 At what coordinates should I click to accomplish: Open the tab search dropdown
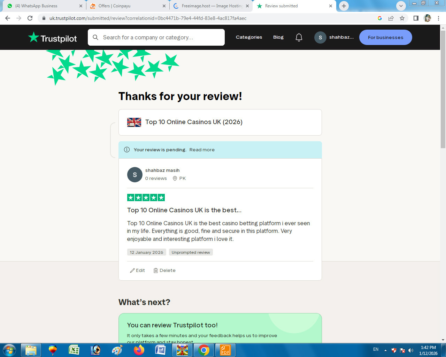401,6
